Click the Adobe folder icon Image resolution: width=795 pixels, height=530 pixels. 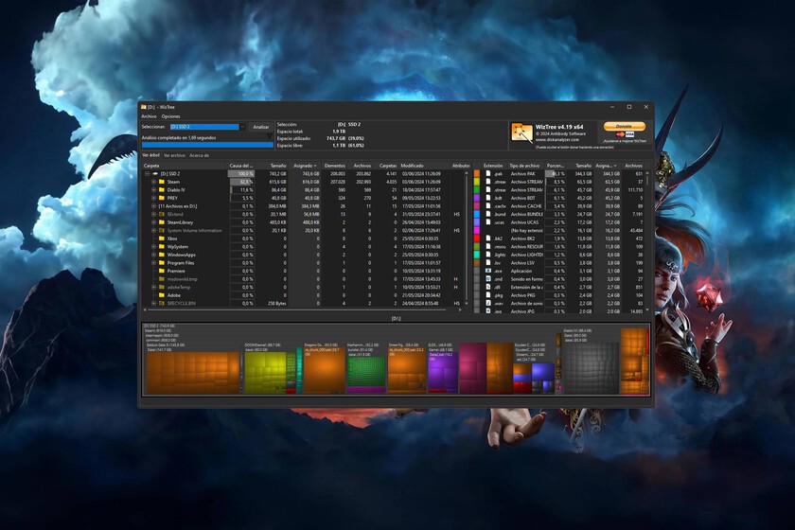click(162, 295)
